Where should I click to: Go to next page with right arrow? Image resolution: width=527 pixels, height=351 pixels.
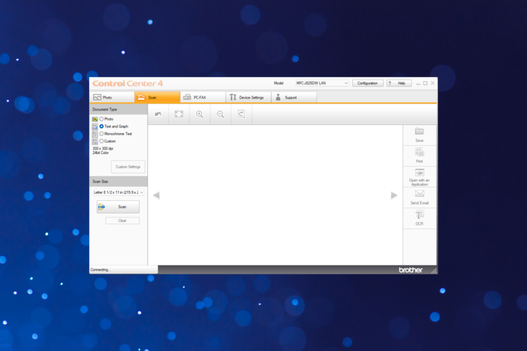pyautogui.click(x=394, y=195)
